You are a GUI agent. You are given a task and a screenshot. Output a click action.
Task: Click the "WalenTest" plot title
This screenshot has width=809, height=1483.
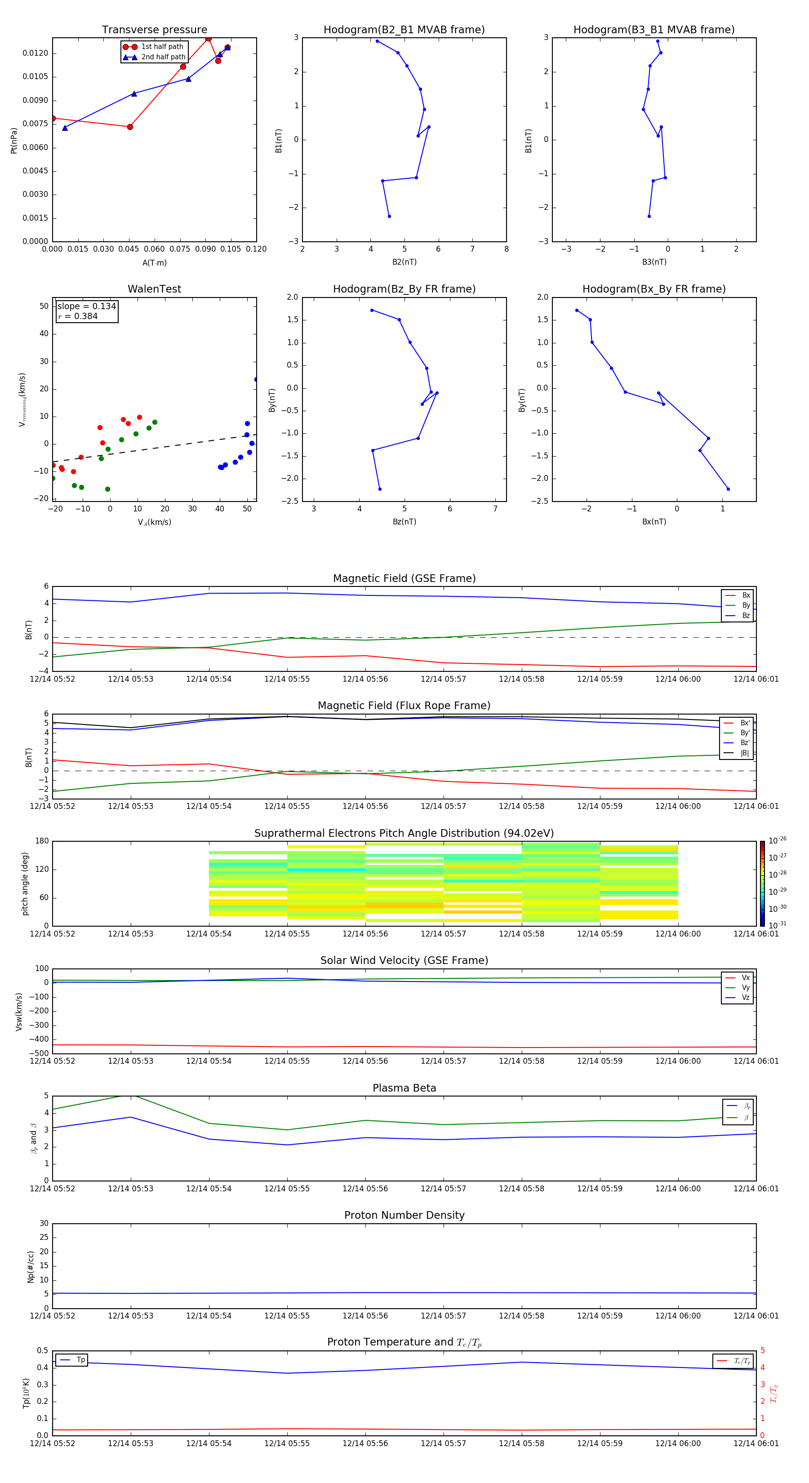coord(154,289)
